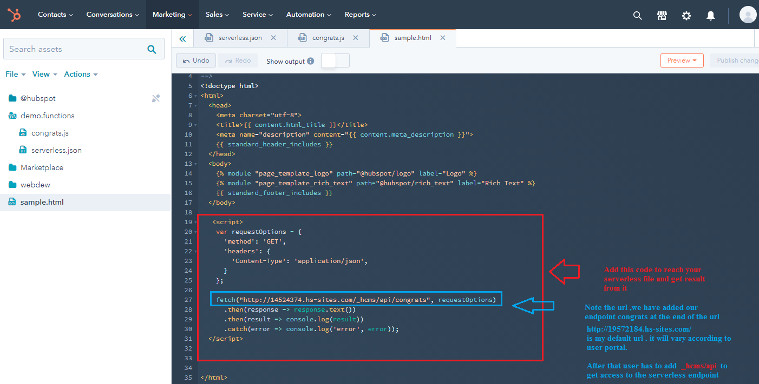
Task: Click the search magnifier in Search assets
Action: click(x=152, y=49)
